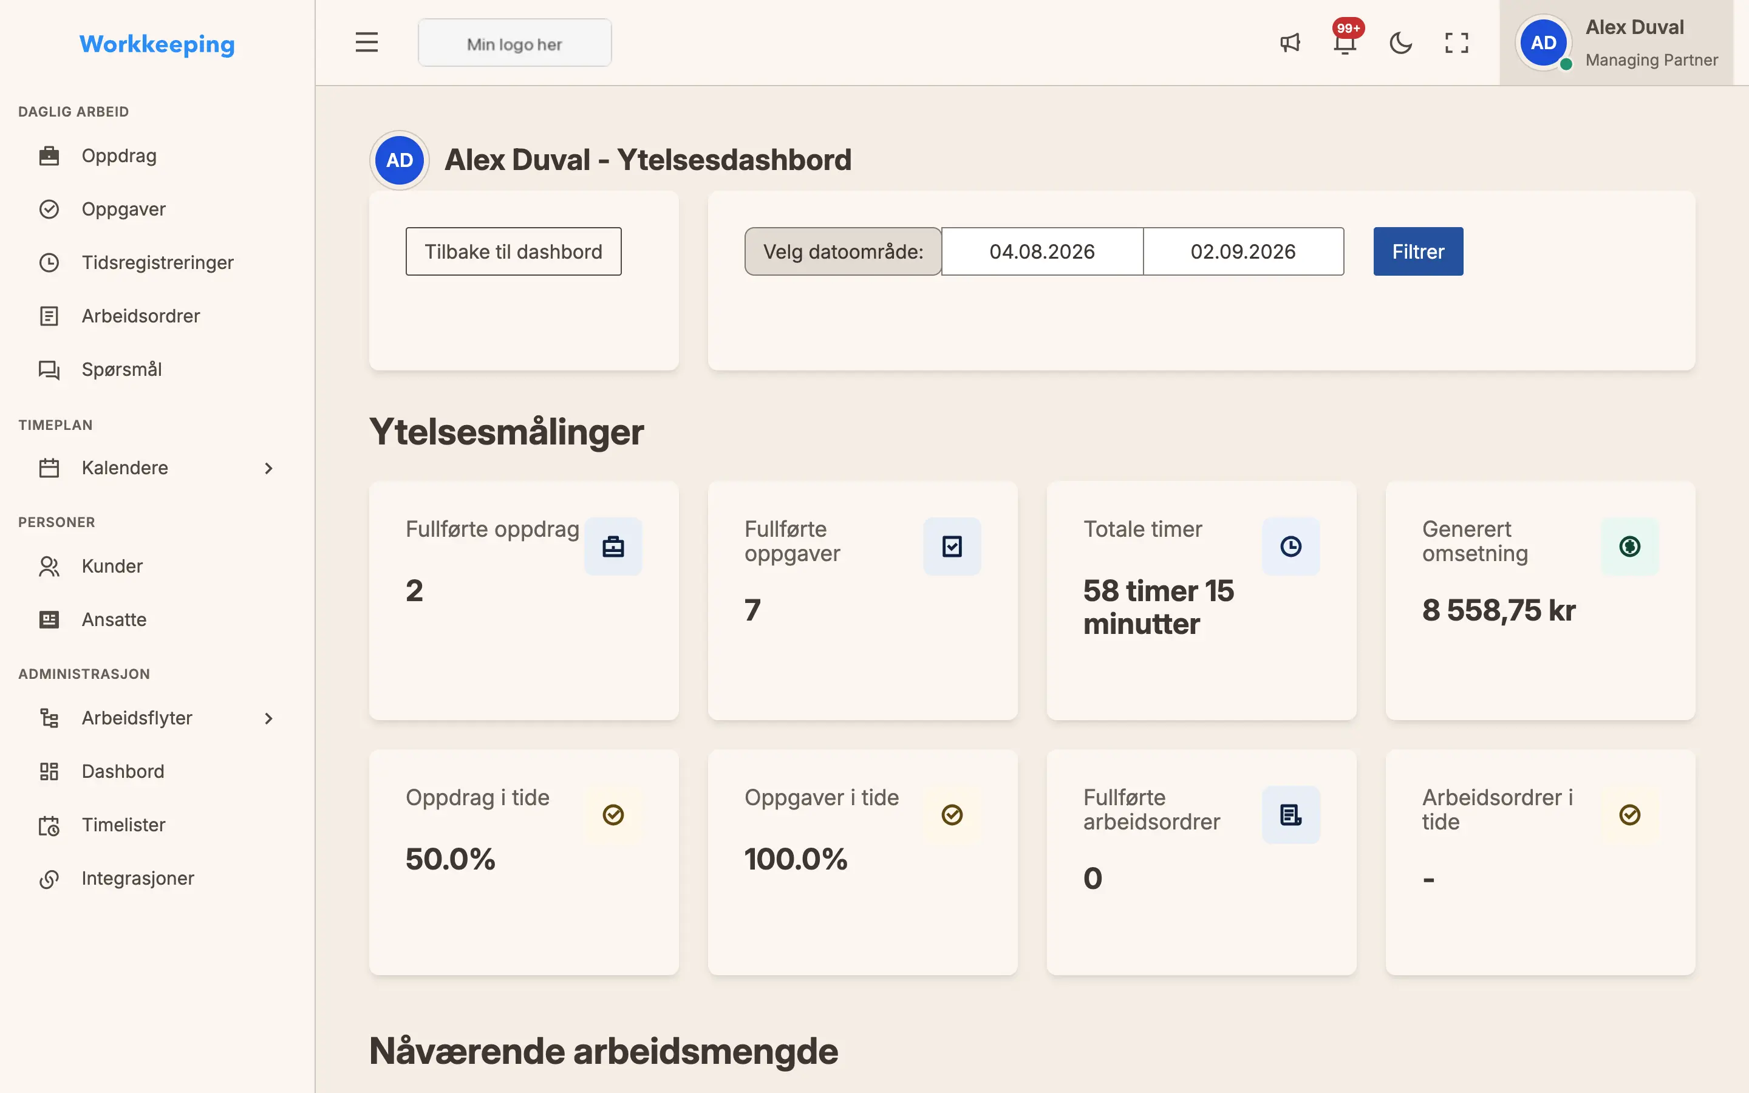The height and width of the screenshot is (1093, 1749).
Task: Click the clock icon on Totale timer card
Action: click(x=1290, y=546)
